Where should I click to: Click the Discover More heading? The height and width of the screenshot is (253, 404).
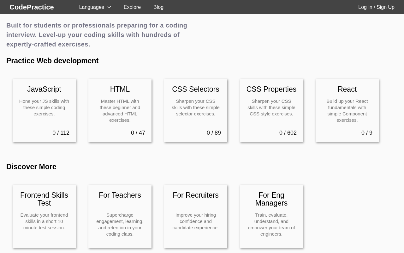31,167
